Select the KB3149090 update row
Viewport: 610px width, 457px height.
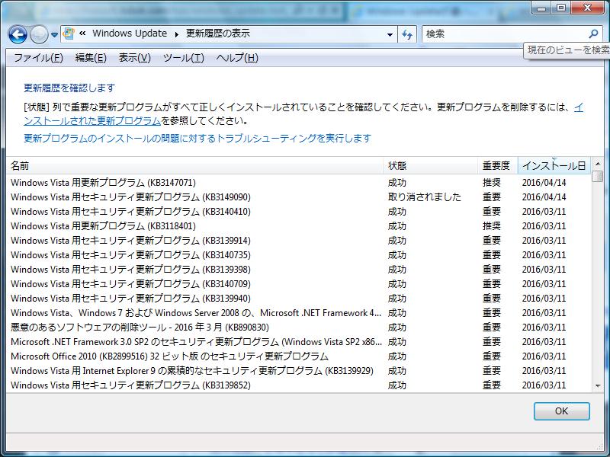(130, 197)
